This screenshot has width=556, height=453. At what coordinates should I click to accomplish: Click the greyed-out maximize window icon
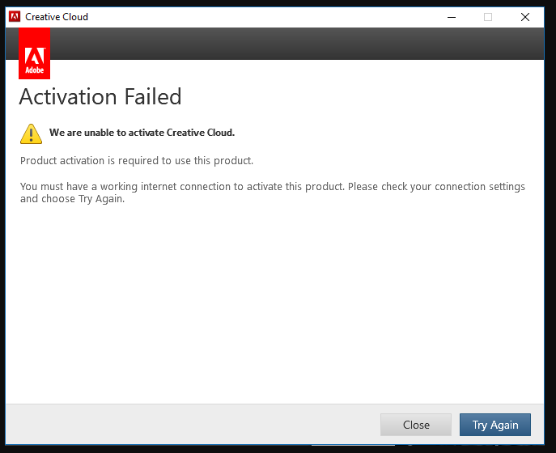[x=488, y=16]
